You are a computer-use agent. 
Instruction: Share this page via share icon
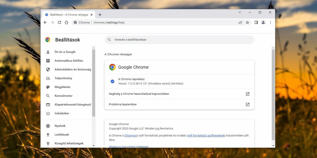pyautogui.click(x=240, y=23)
